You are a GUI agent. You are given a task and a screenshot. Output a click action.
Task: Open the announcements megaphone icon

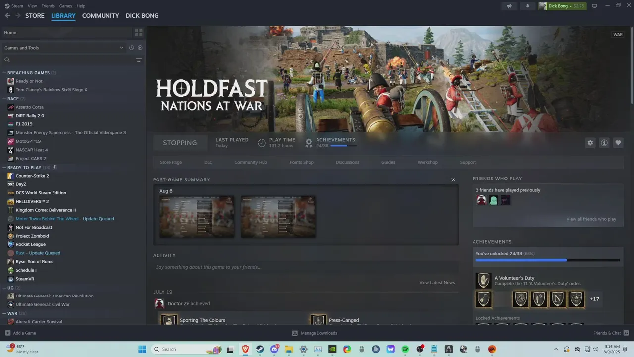(x=509, y=6)
